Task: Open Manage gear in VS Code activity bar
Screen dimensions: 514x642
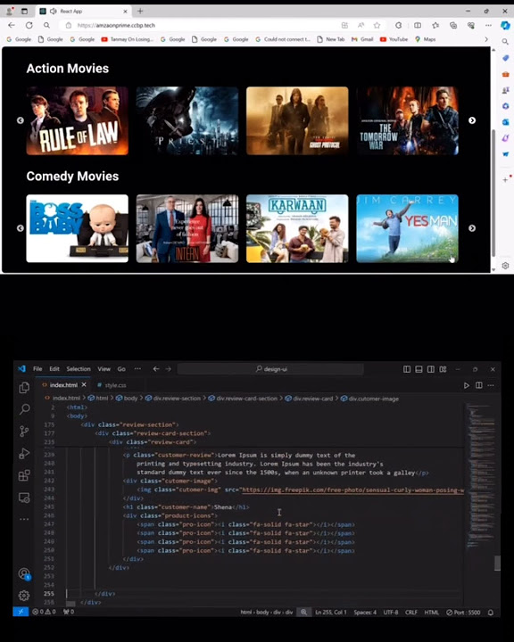Action: click(x=24, y=596)
